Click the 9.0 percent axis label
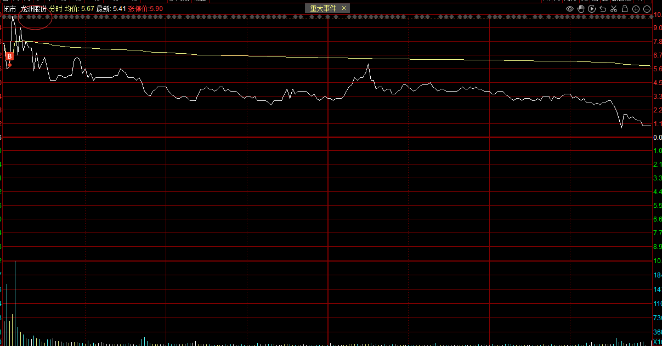662x346 pixels. click(x=657, y=29)
